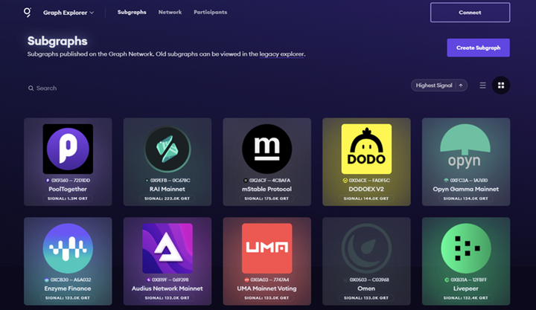Click Opyn Gamma signal 134.0K badge
Viewport: 536px width, 310px height.
[x=465, y=198]
